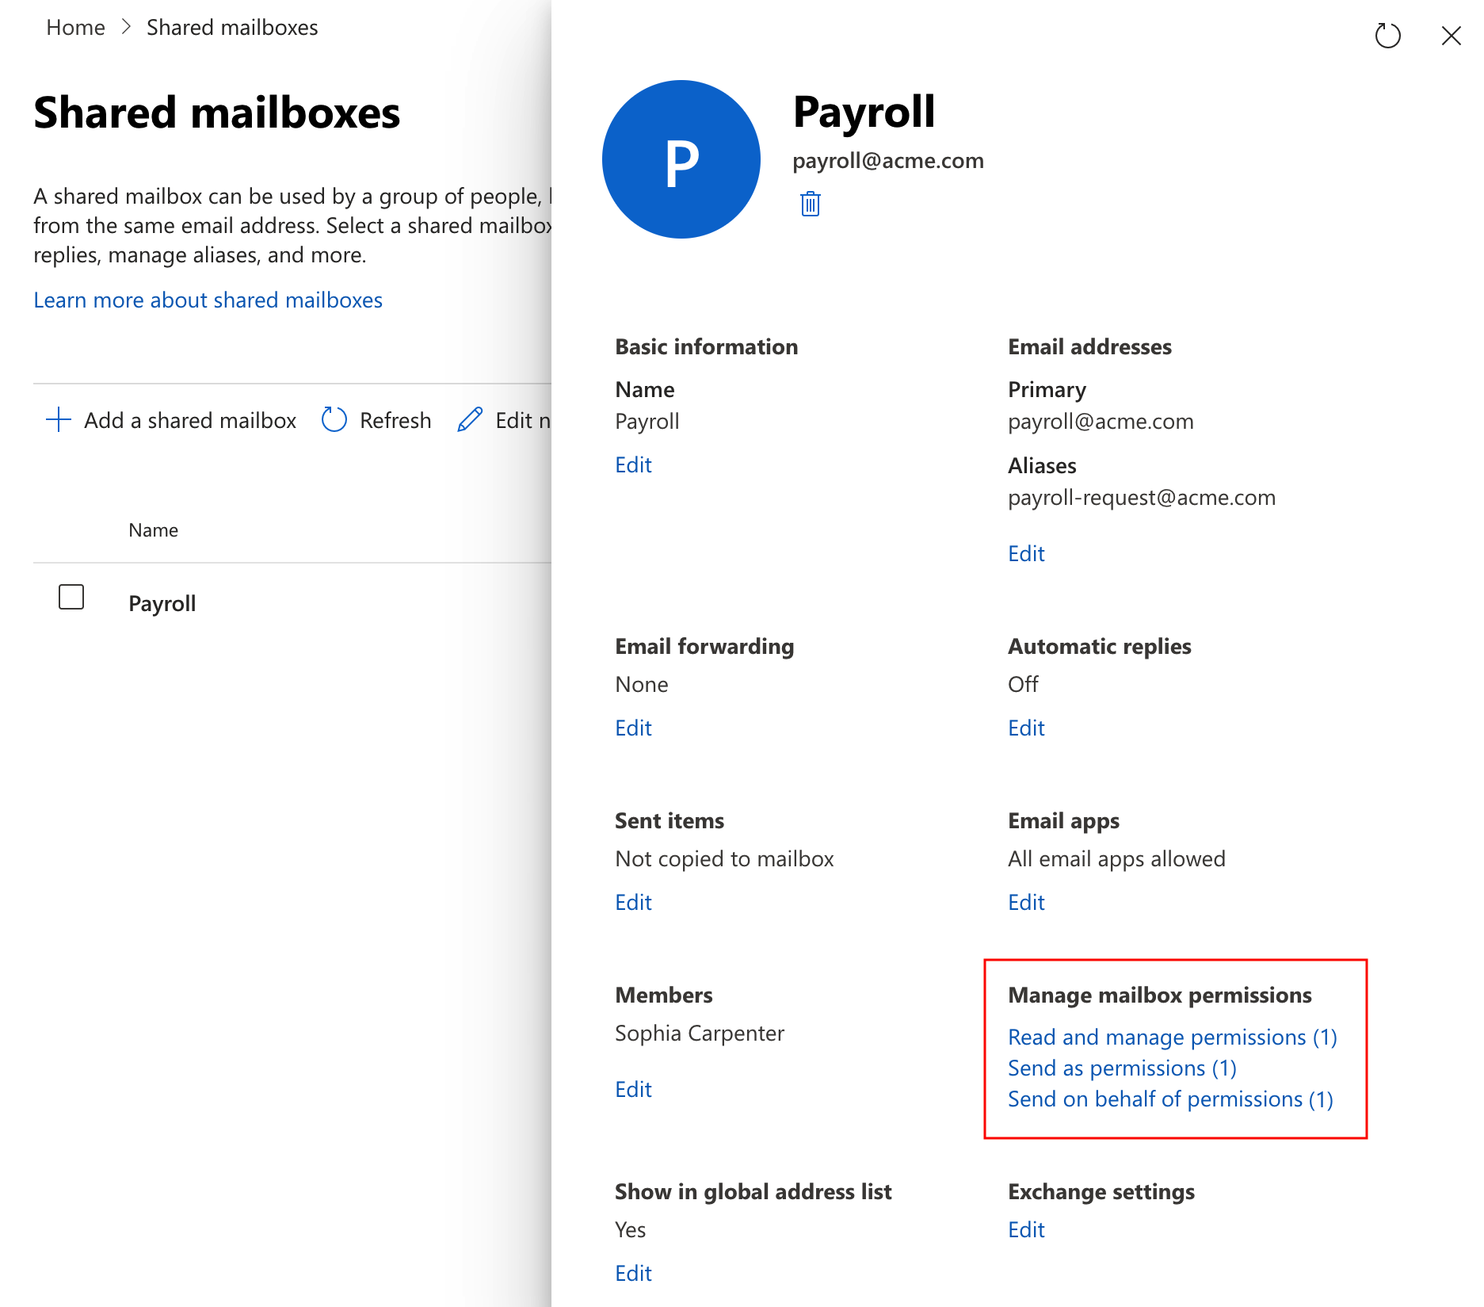Viewport: 1484px width, 1307px height.
Task: Edit the Sent items setting
Action: click(633, 902)
